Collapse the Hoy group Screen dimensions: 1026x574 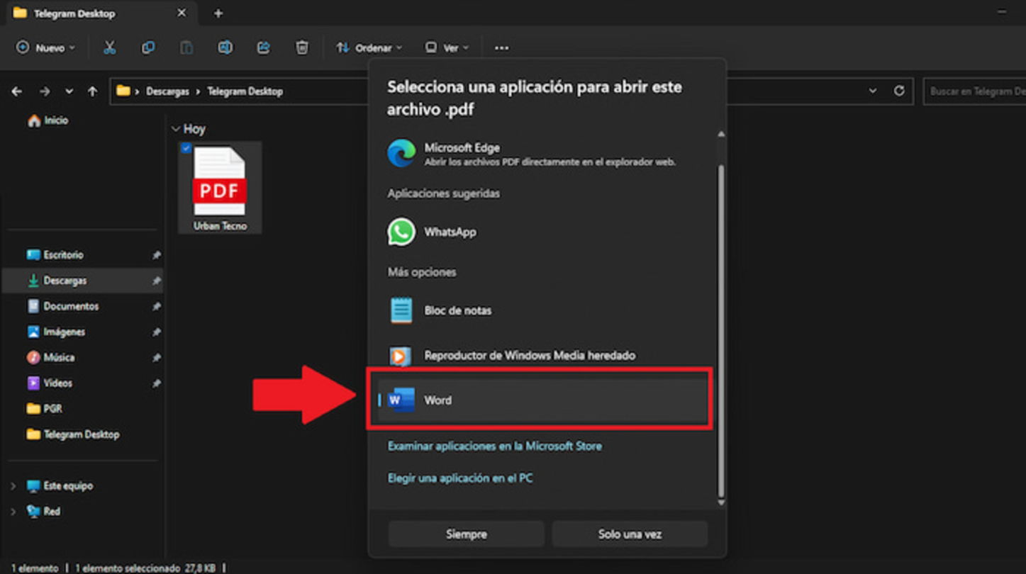coord(176,129)
